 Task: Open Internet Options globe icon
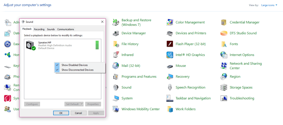pyautogui.click(x=224, y=55)
